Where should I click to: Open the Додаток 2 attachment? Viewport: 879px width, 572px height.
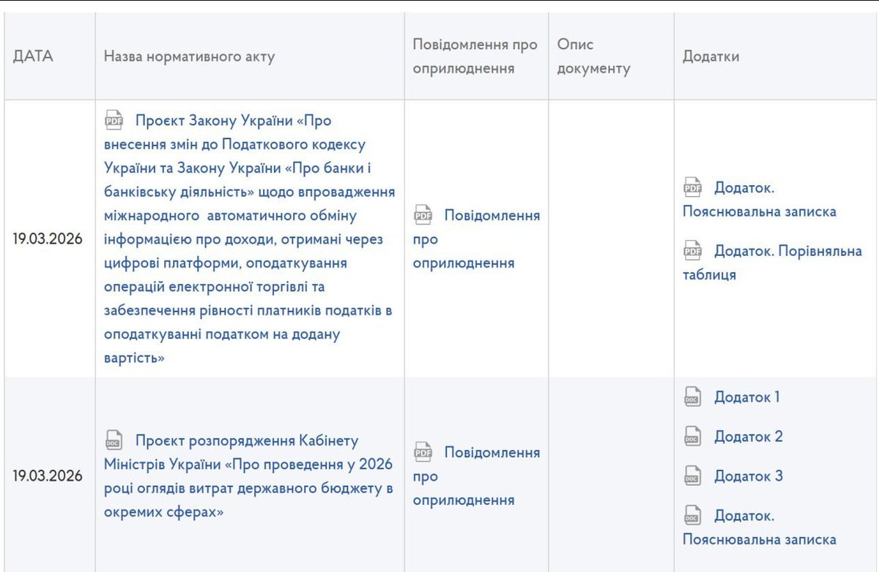pos(747,436)
